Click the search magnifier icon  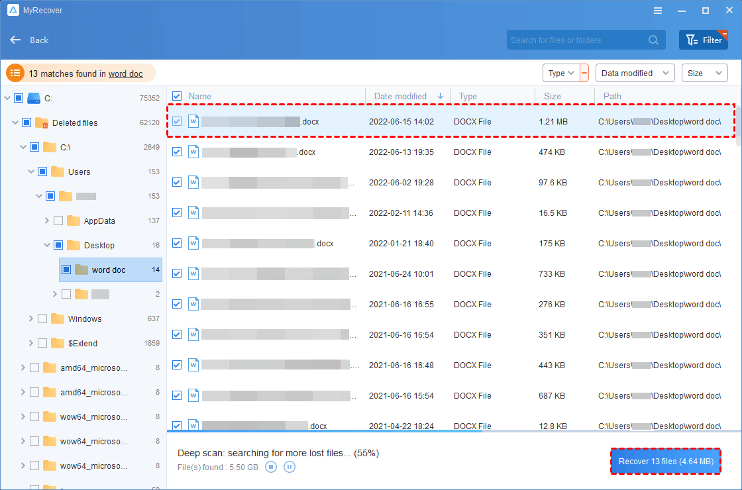654,40
